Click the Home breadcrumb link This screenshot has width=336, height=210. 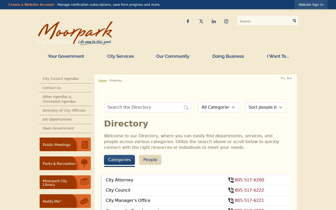point(103,81)
